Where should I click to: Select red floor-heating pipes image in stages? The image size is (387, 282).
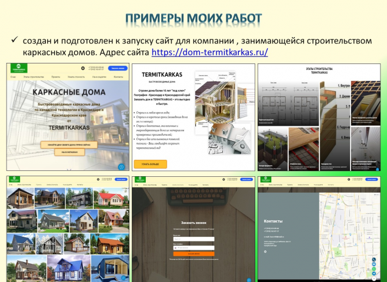303,149
